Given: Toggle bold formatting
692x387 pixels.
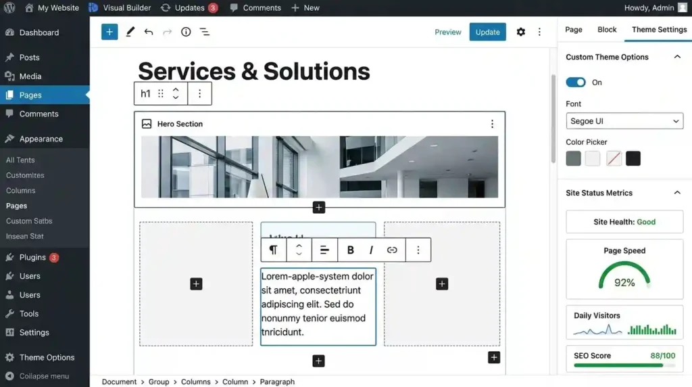Looking at the screenshot, I should pos(351,250).
